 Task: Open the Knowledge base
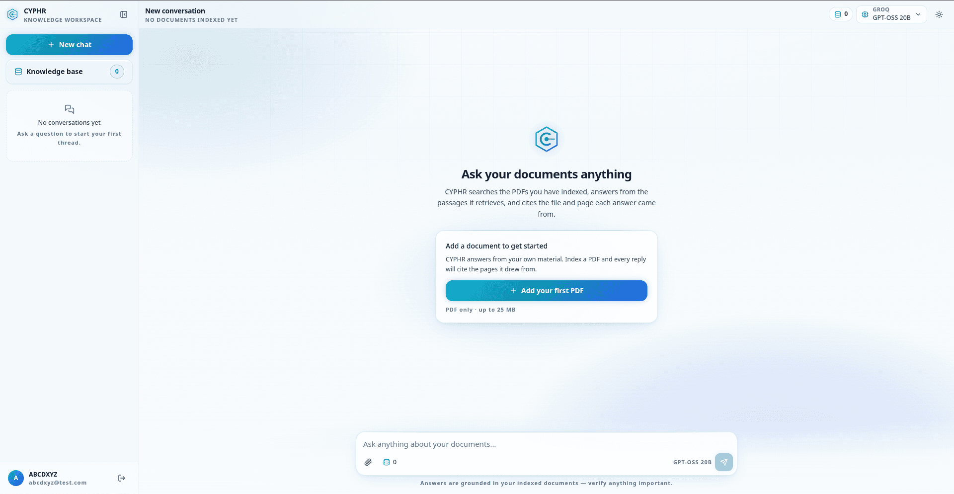[x=69, y=72]
